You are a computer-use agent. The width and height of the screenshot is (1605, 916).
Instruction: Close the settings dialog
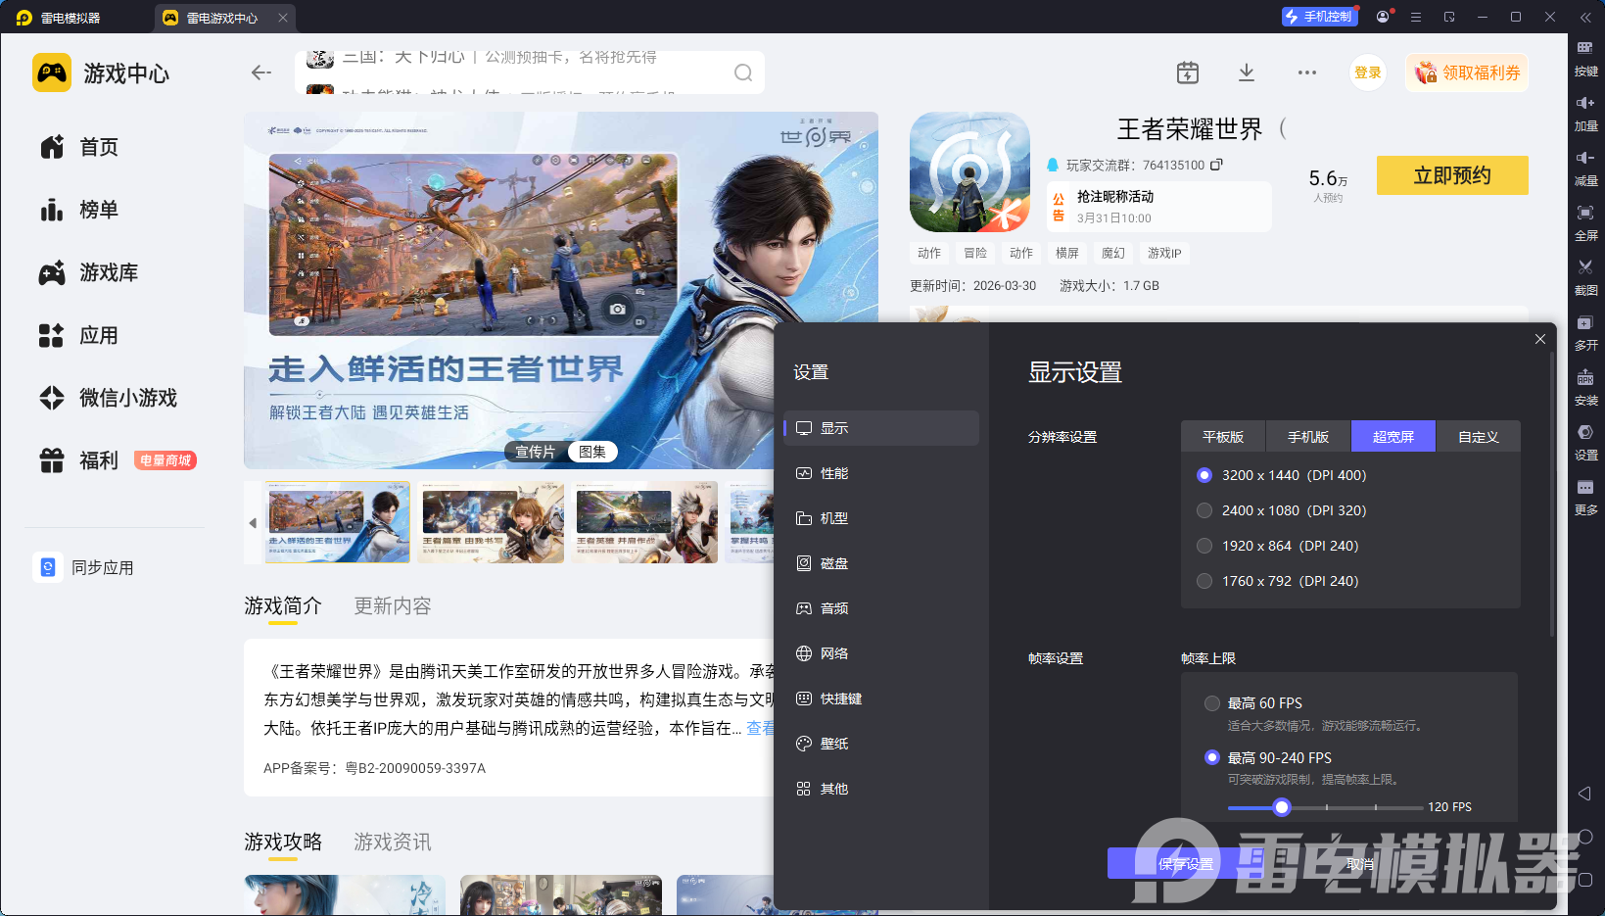1540,339
